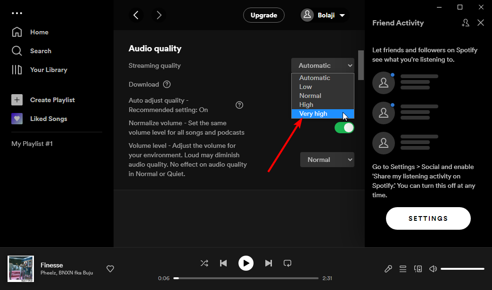This screenshot has height=290, width=492.
Task: Open the Finesse album cover thumbnail
Action: click(21, 269)
